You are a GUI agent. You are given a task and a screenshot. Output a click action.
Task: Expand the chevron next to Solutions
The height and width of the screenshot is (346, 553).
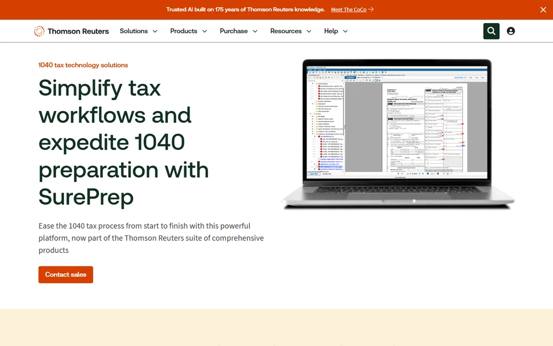[155, 31]
